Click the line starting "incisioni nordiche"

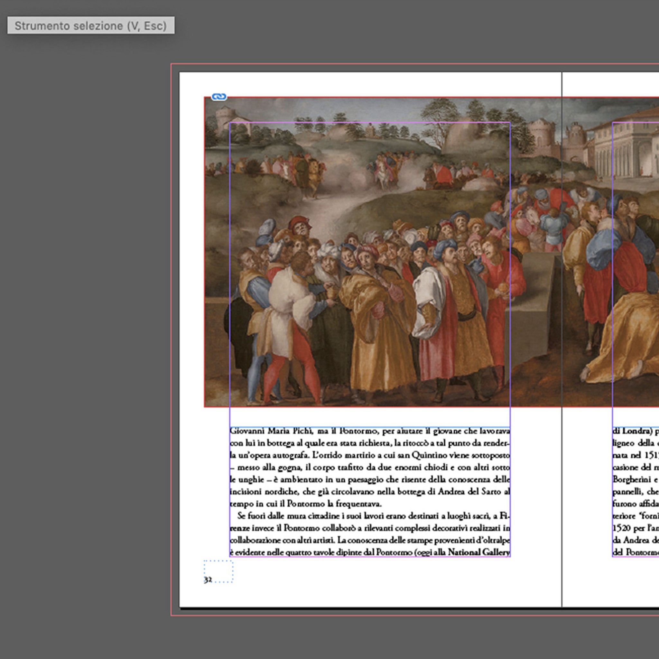click(x=370, y=492)
